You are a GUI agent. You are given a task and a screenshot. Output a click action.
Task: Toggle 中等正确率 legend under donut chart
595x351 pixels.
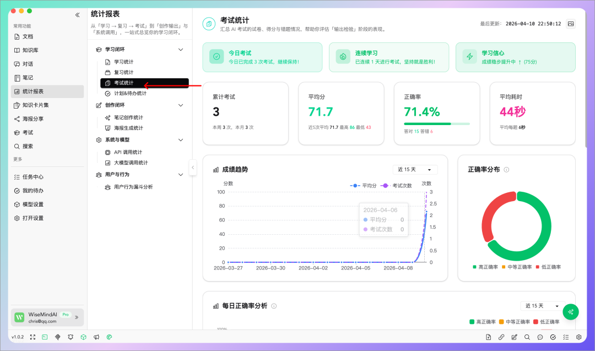[x=516, y=267]
